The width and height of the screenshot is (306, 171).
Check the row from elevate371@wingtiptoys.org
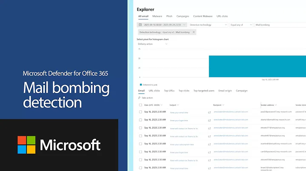click(x=141, y=128)
